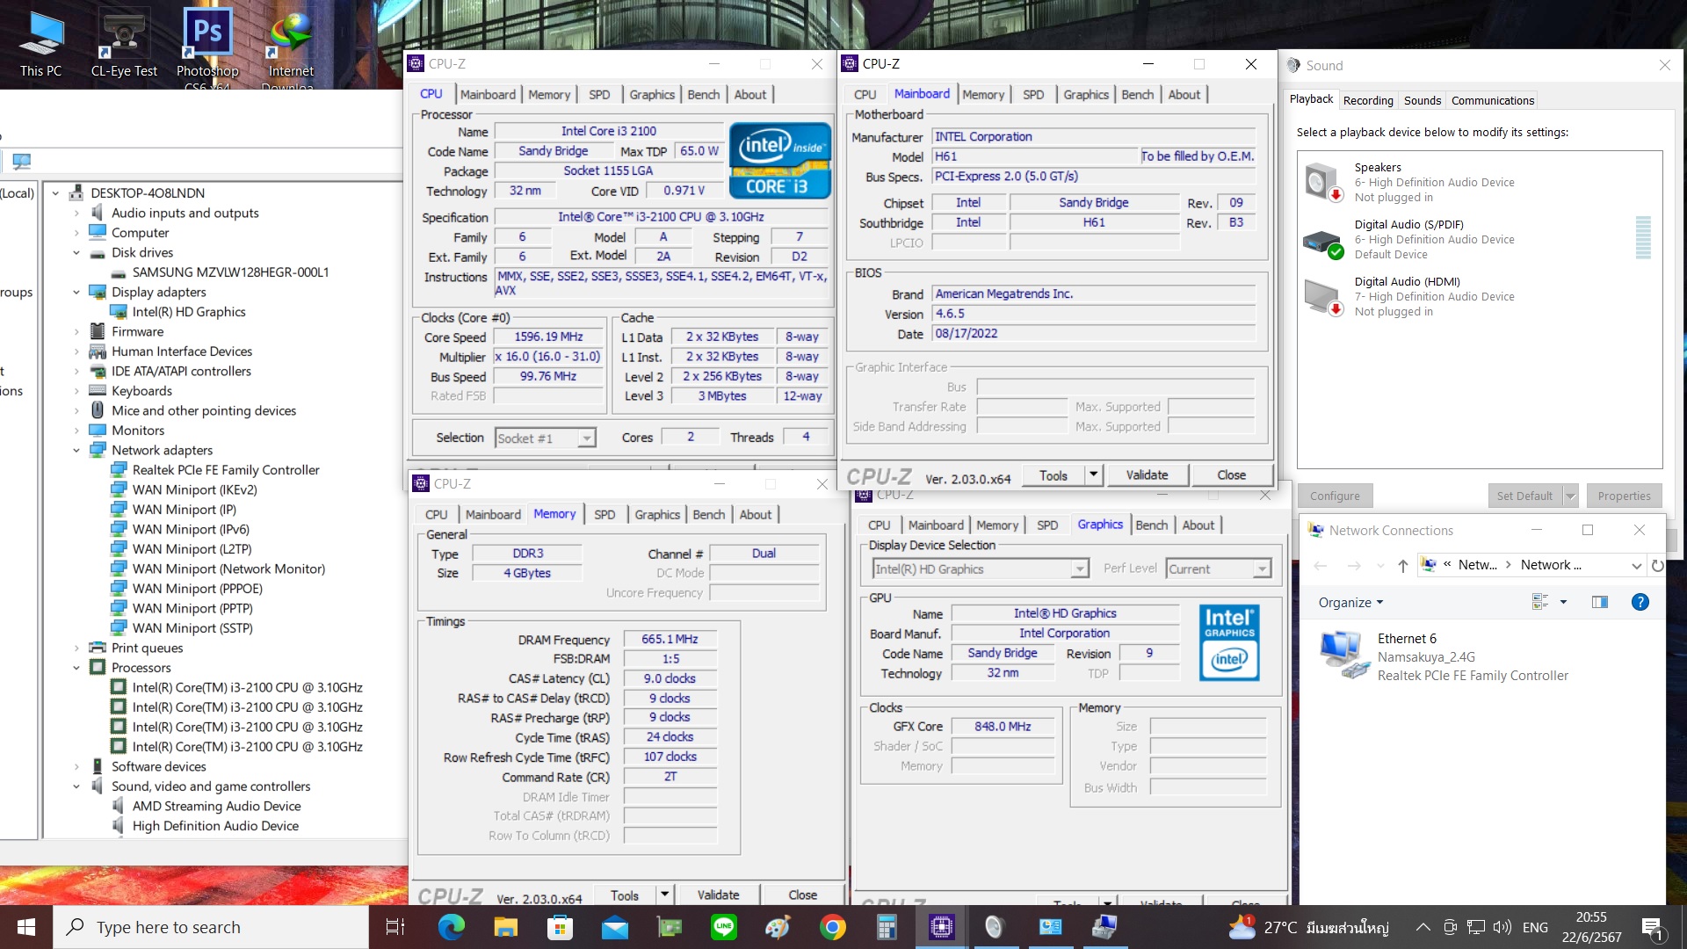Open Tools dropdown arrow in Mainboard window
This screenshot has width=1687, height=949.
1093,474
